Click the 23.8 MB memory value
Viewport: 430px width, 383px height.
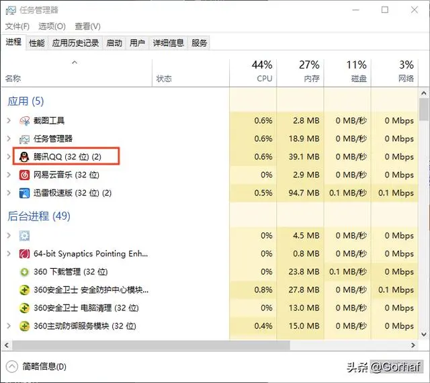(304, 271)
